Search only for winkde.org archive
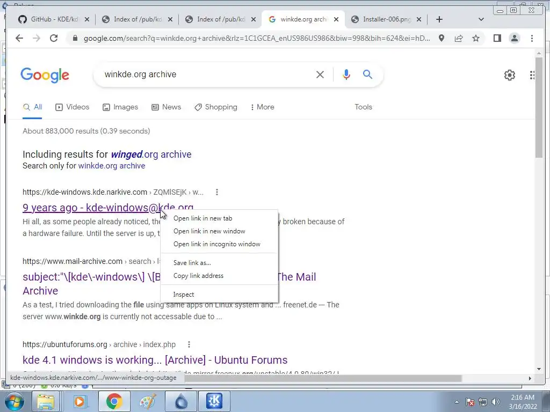The image size is (550, 412). click(x=112, y=166)
